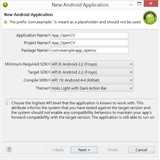Click the info icon beside Theme
This screenshot has width=160, height=160.
(49, 88)
